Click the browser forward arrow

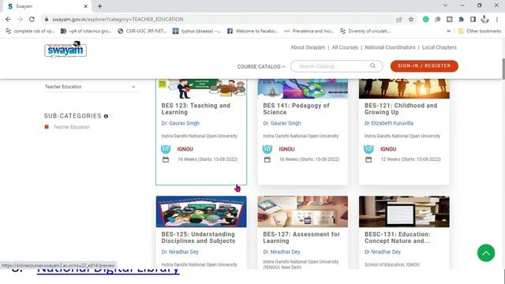[x=20, y=19]
